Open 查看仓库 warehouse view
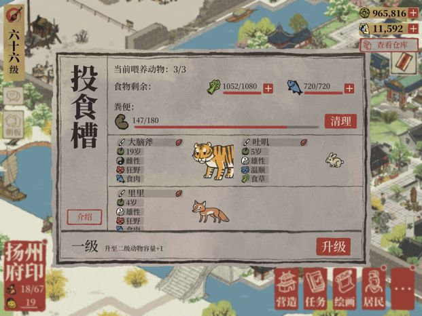422x316 pixels. click(x=389, y=45)
